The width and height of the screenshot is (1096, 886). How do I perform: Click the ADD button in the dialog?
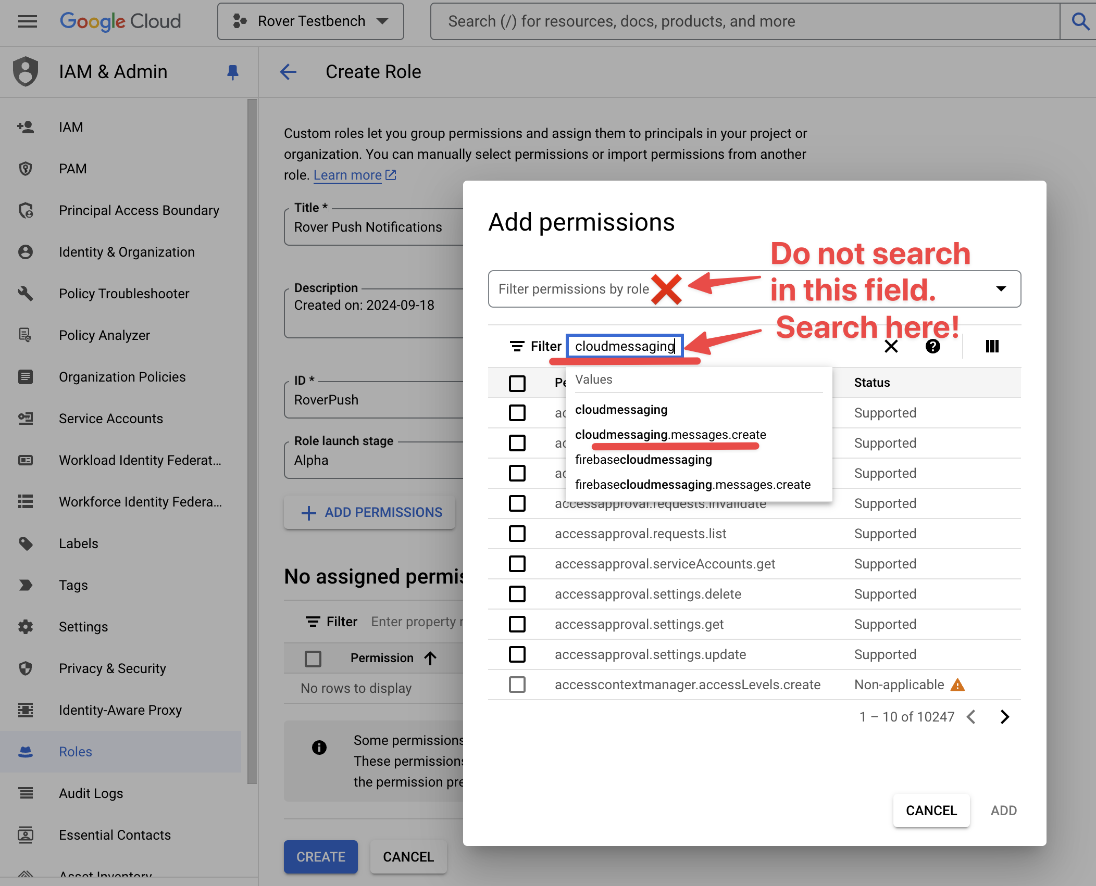coord(1003,811)
